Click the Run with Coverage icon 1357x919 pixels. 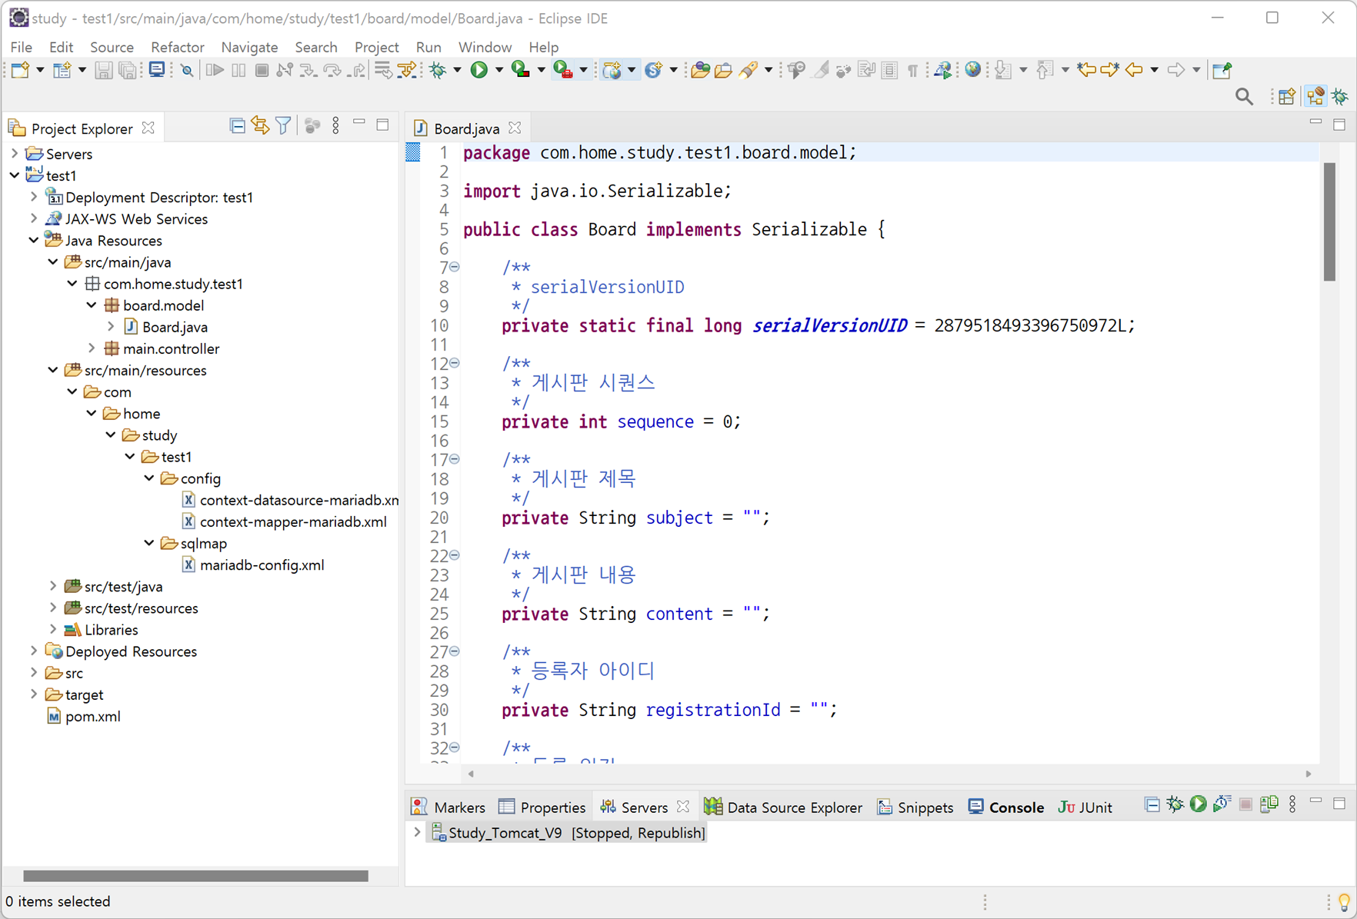[x=520, y=70]
